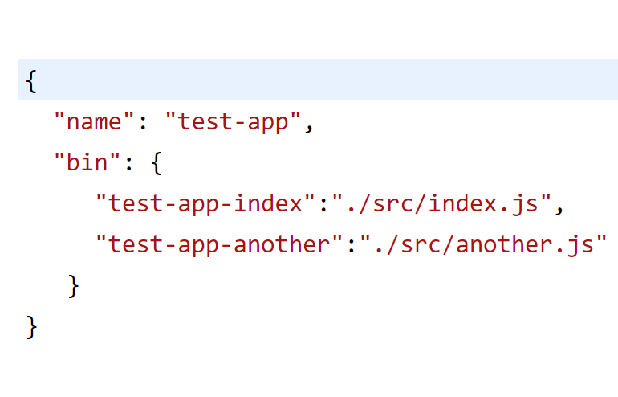Screen dimensions: 618x397
Task: Click the colon after "test-app-another"
Action: tap(351, 244)
